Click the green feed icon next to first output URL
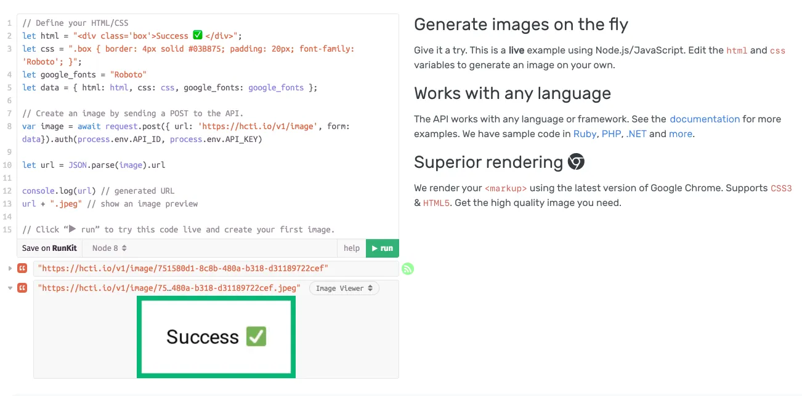 click(x=407, y=268)
